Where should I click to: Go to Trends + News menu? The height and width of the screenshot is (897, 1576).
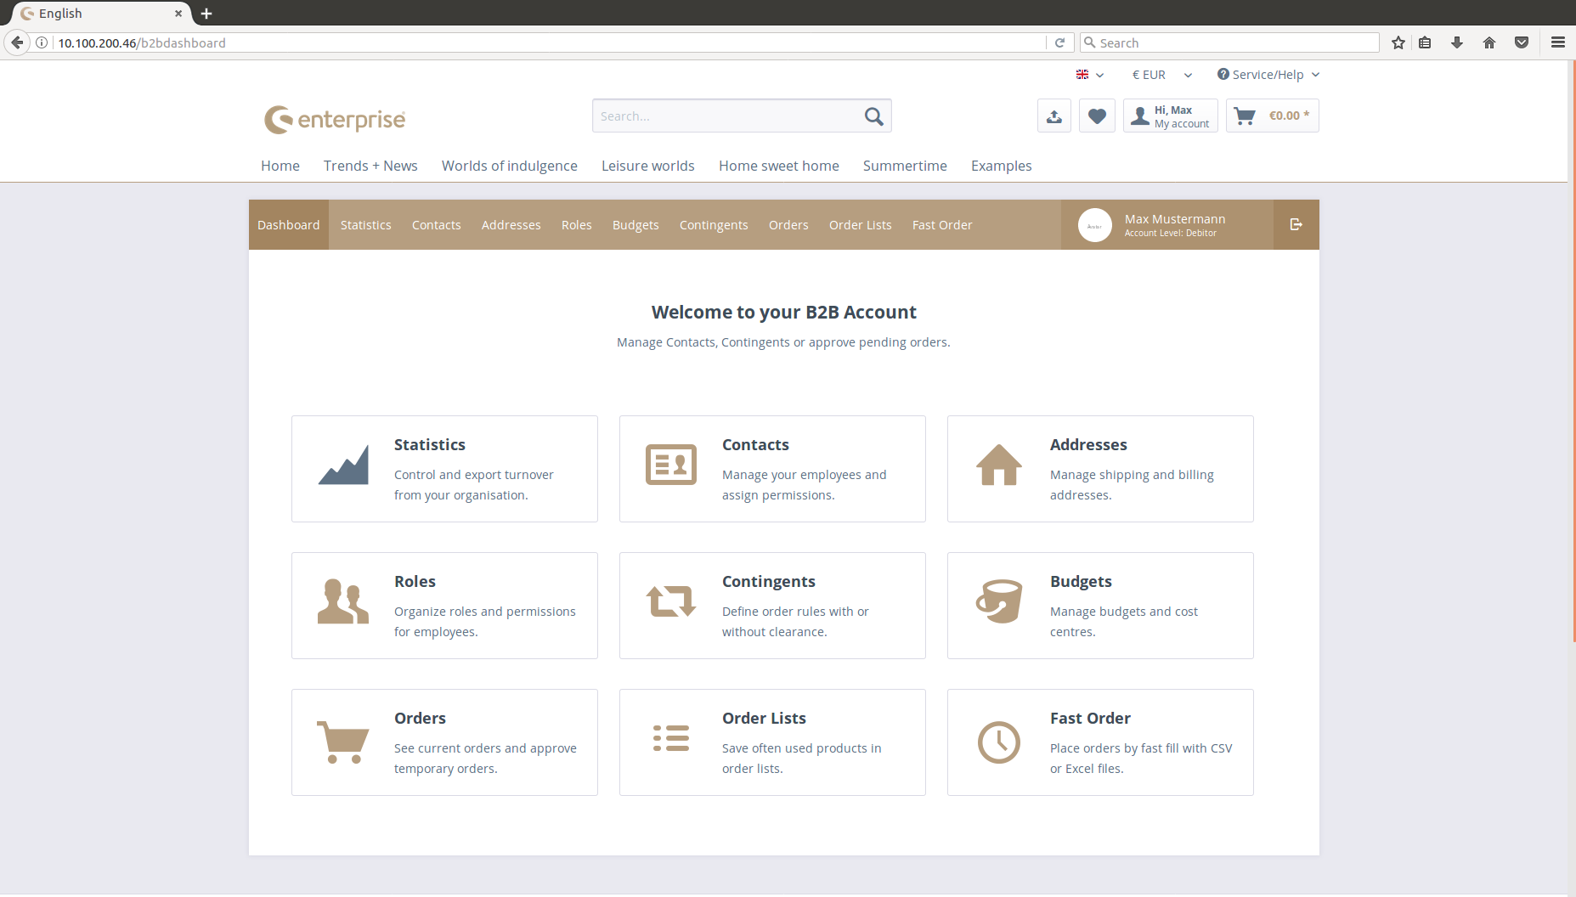pyautogui.click(x=370, y=166)
